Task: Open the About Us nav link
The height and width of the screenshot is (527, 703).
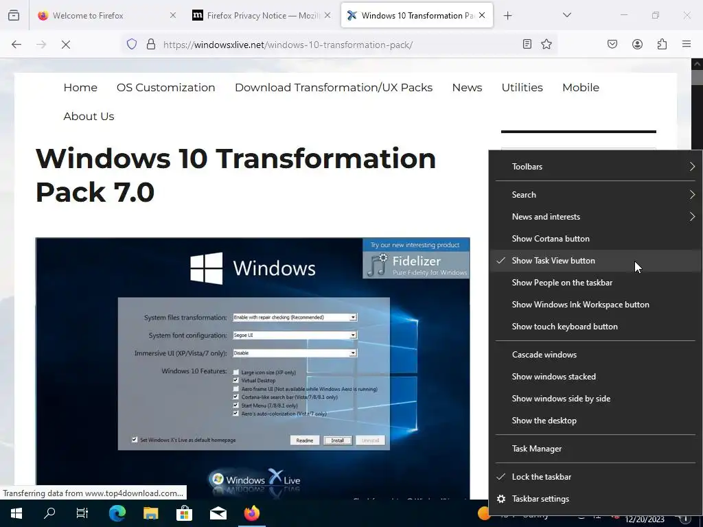Action: [x=89, y=116]
